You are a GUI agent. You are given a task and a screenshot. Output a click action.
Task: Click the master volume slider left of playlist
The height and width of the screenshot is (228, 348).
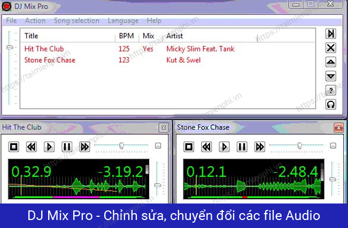click(x=10, y=47)
